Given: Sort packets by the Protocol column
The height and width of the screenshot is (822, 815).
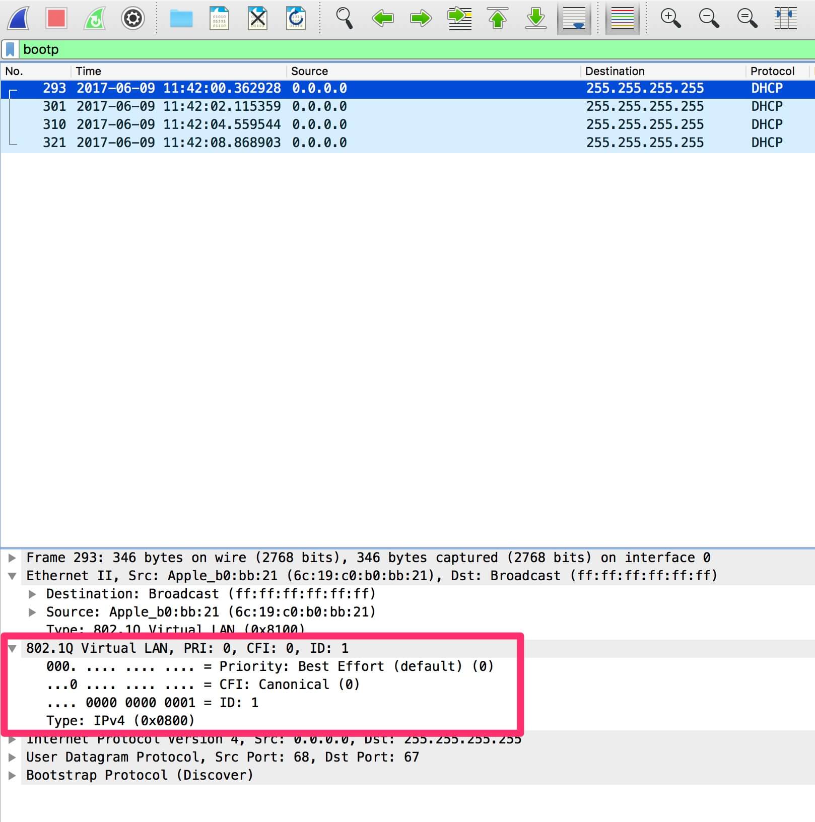Looking at the screenshot, I should pyautogui.click(x=772, y=71).
